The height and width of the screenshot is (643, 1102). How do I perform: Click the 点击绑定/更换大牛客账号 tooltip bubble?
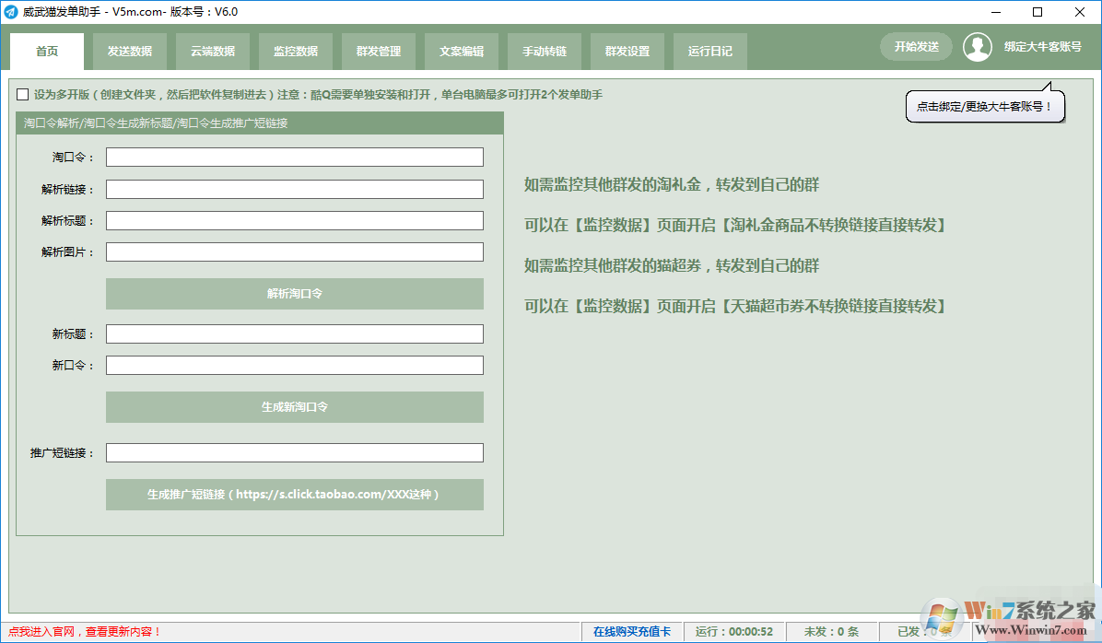(x=985, y=106)
